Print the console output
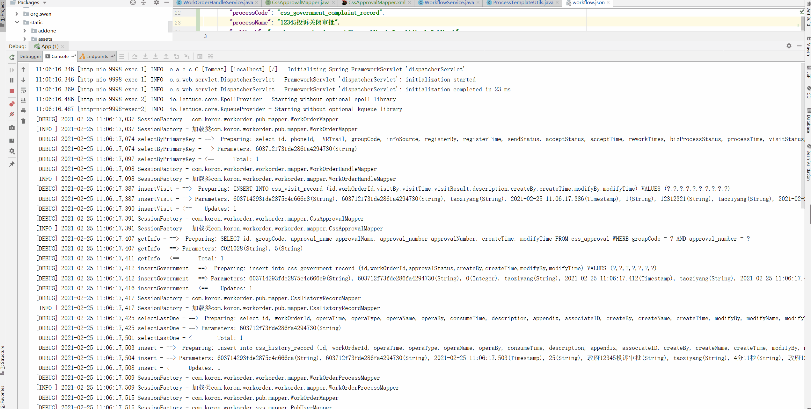Image resolution: width=811 pixels, height=409 pixels. click(23, 111)
